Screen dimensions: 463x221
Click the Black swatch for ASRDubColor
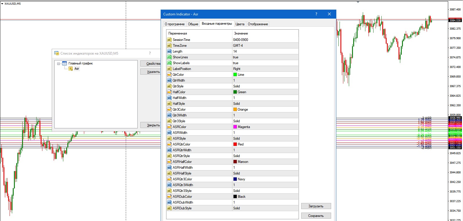coord(235,197)
